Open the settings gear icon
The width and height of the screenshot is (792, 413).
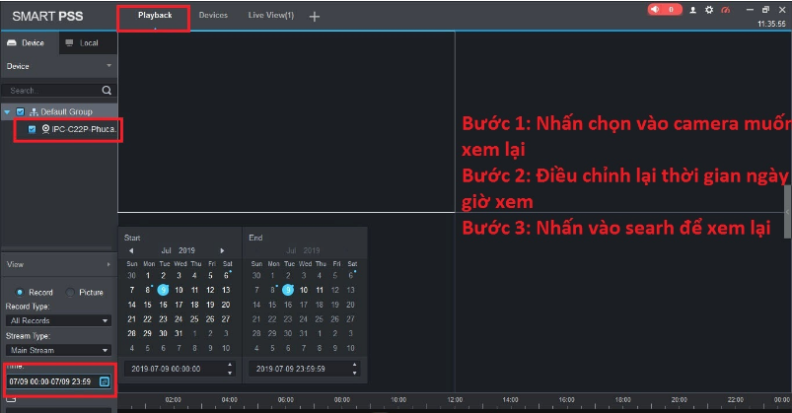point(708,9)
